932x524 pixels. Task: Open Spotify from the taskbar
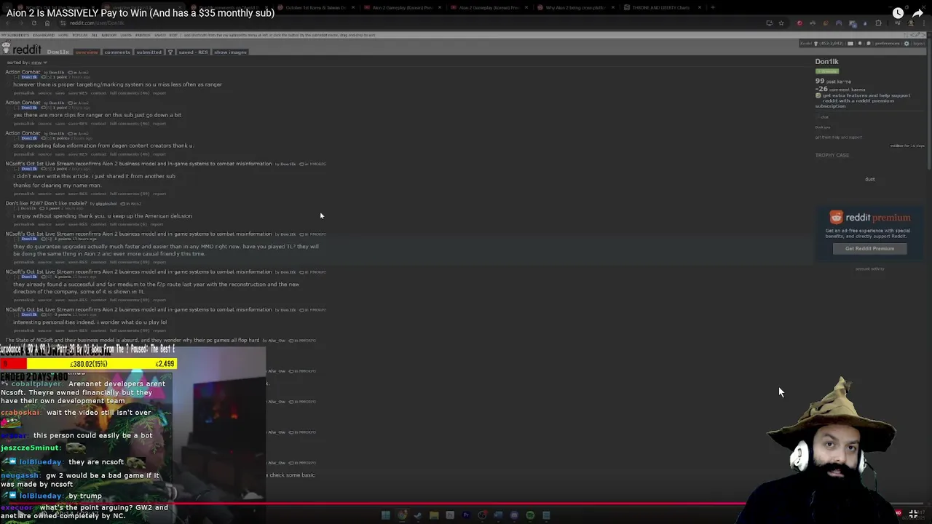[x=530, y=515]
